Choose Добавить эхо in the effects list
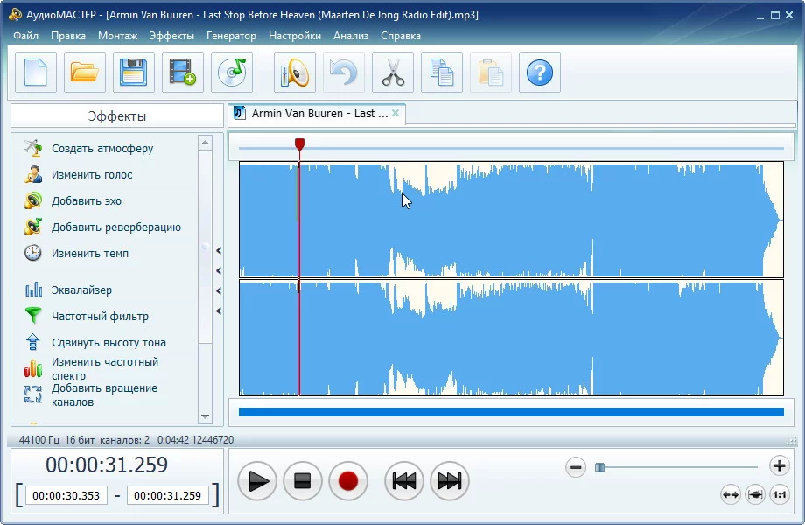 tap(87, 201)
